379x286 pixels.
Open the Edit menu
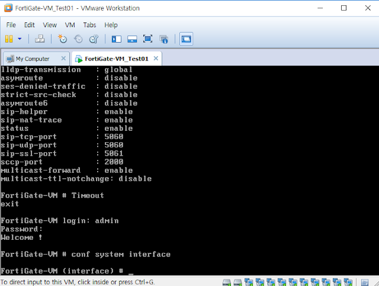29,25
